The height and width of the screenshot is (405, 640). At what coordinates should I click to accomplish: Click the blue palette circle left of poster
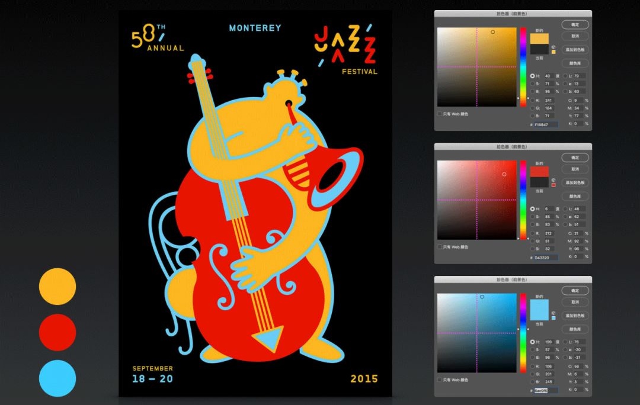(57, 378)
